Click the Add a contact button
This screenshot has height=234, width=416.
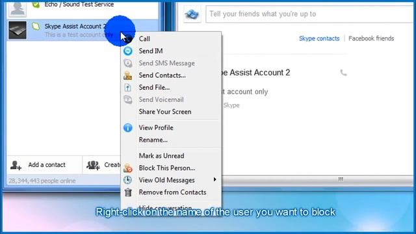pyautogui.click(x=44, y=165)
